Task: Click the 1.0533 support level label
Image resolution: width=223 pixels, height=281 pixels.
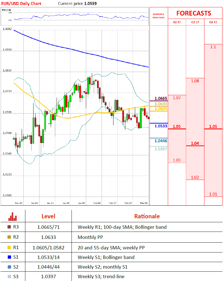Action: tap(161, 126)
